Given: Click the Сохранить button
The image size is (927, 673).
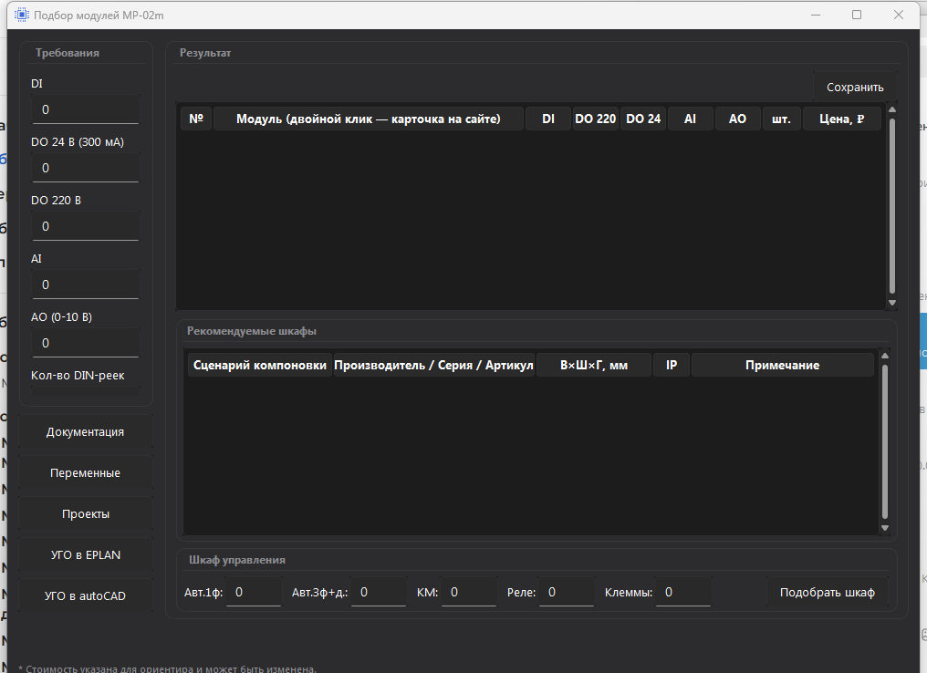Looking at the screenshot, I should [x=855, y=87].
